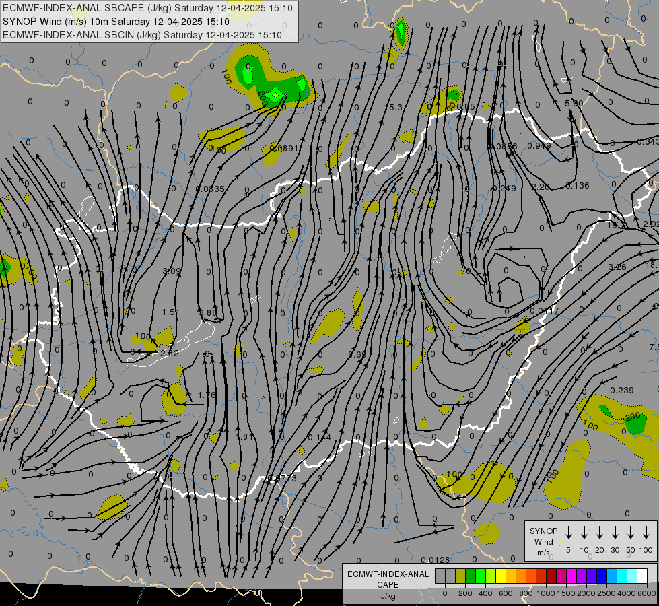Click the 600 tick label on CAPE scale
The height and width of the screenshot is (606, 659).
[x=506, y=593]
